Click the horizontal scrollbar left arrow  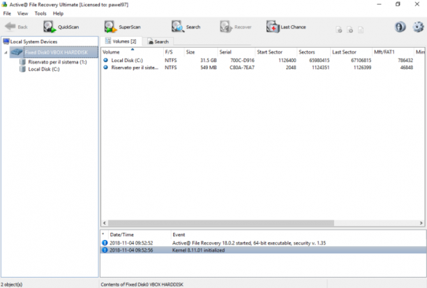(105, 223)
